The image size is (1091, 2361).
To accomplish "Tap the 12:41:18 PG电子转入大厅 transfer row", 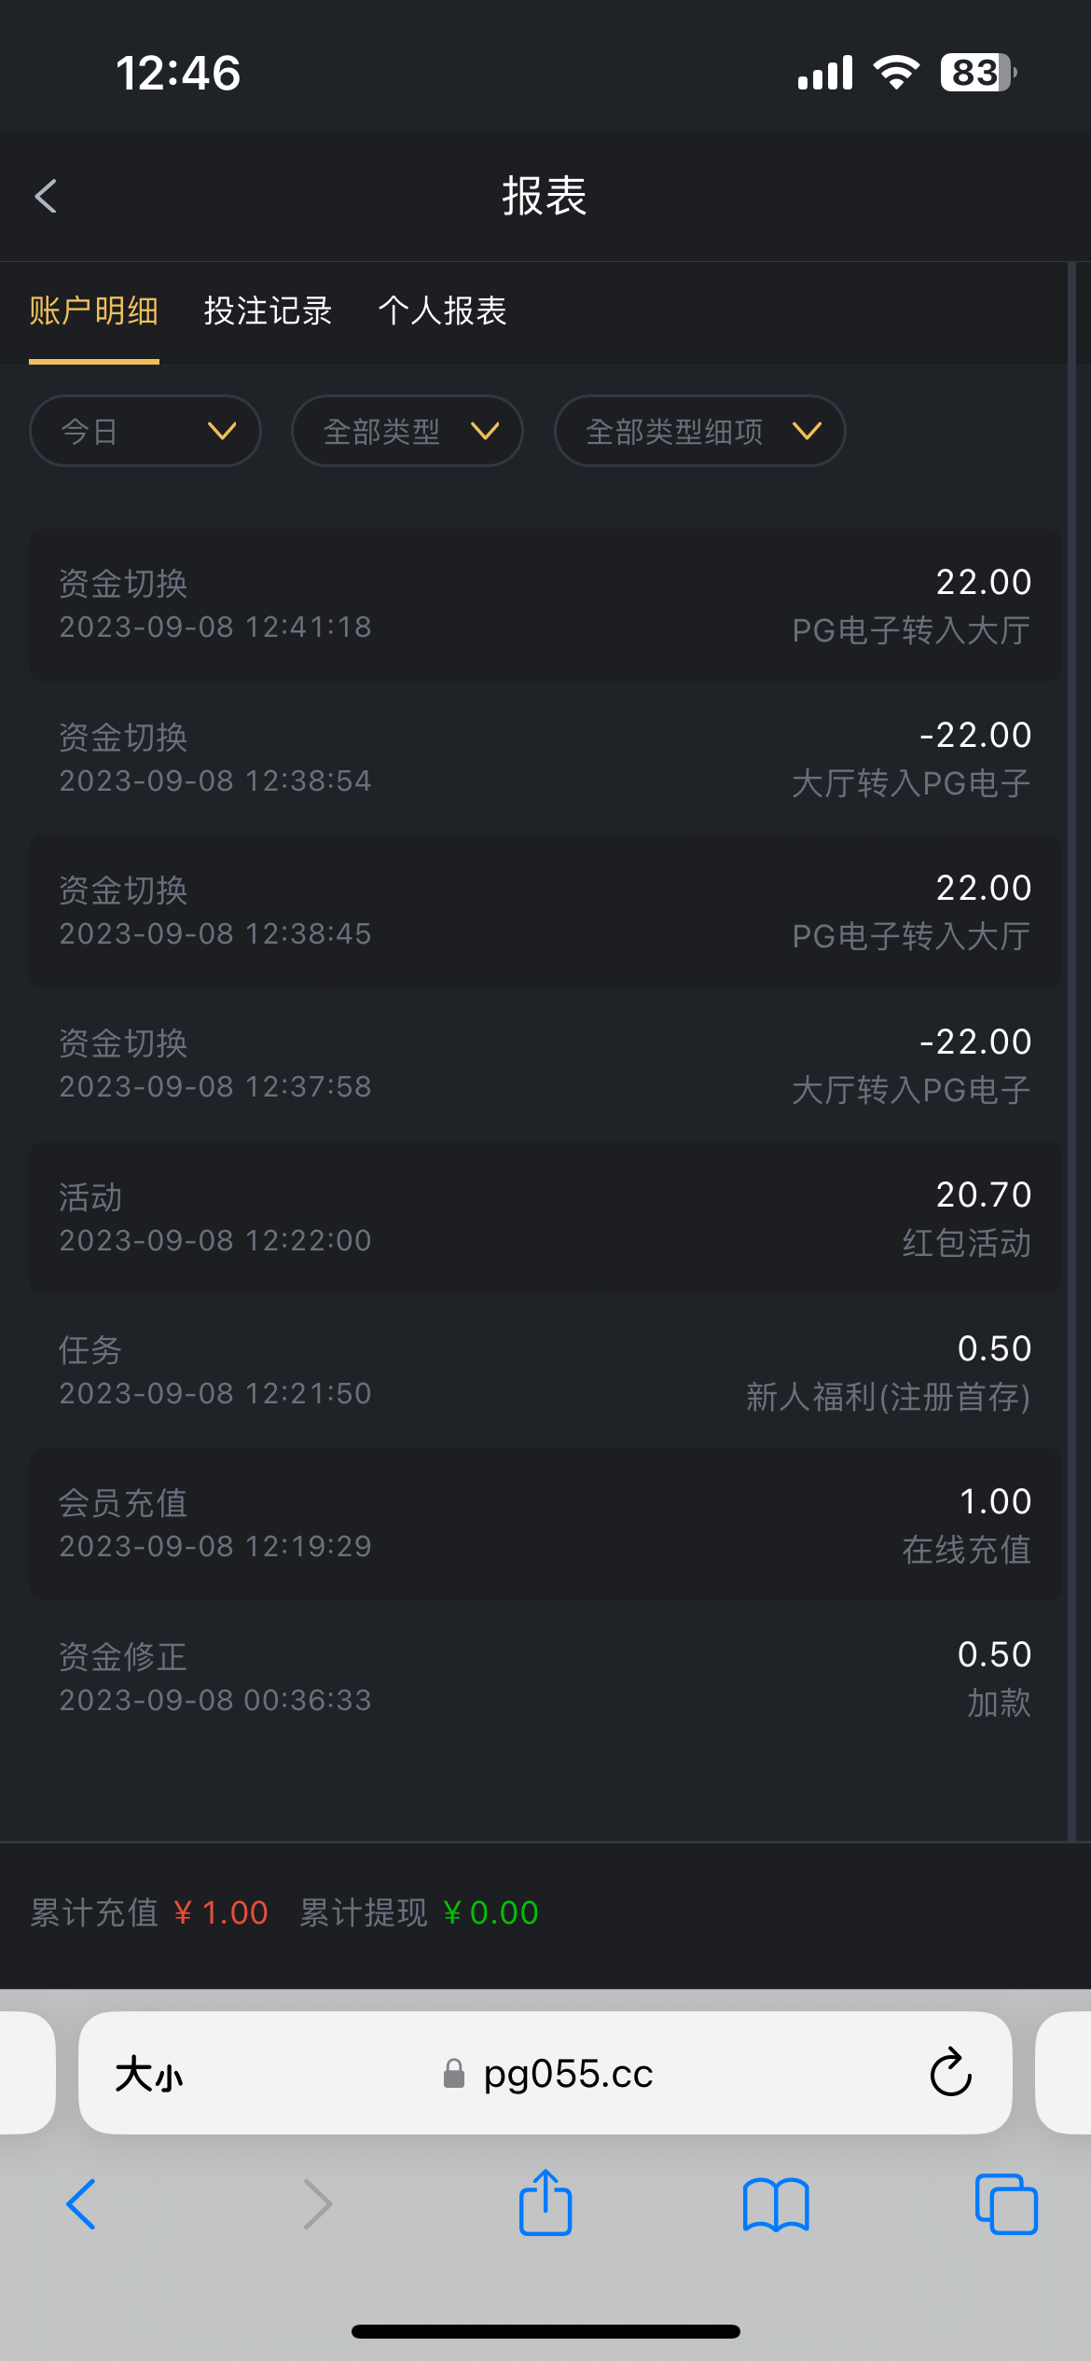I will [x=545, y=605].
